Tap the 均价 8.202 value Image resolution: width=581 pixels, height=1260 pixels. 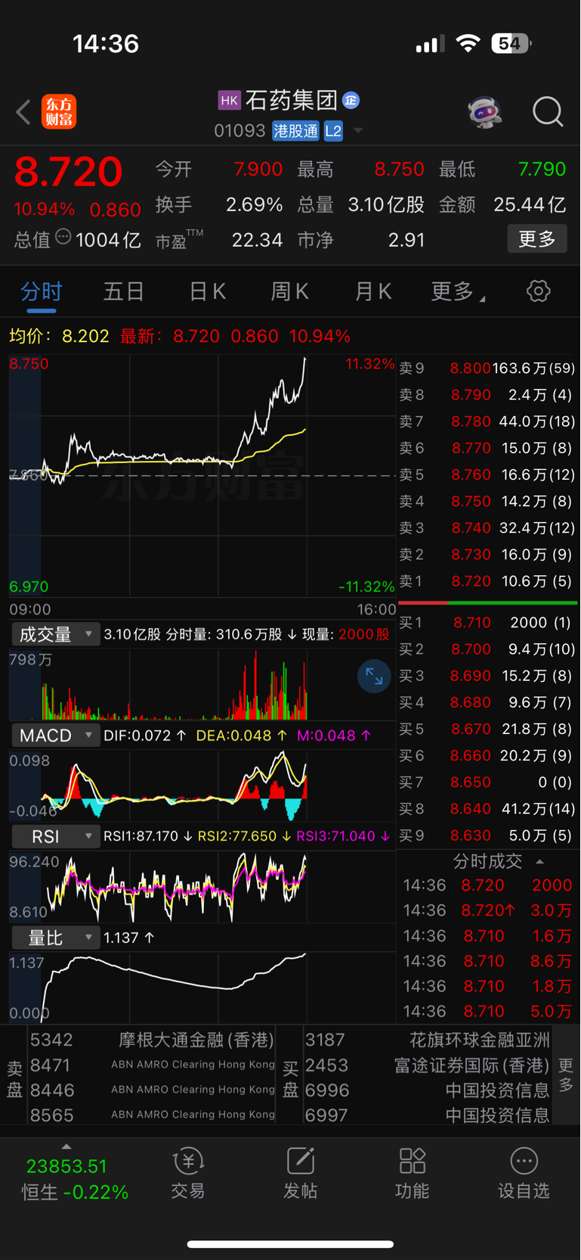(85, 336)
